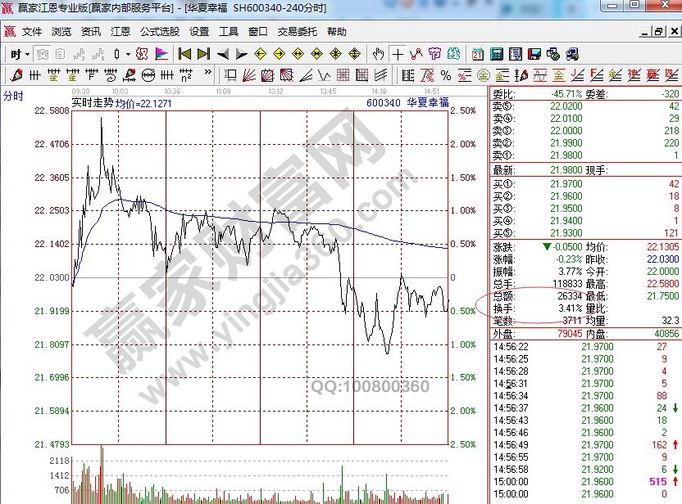Click the pink flag chart icon
The width and height of the screenshot is (682, 504).
click(x=161, y=55)
